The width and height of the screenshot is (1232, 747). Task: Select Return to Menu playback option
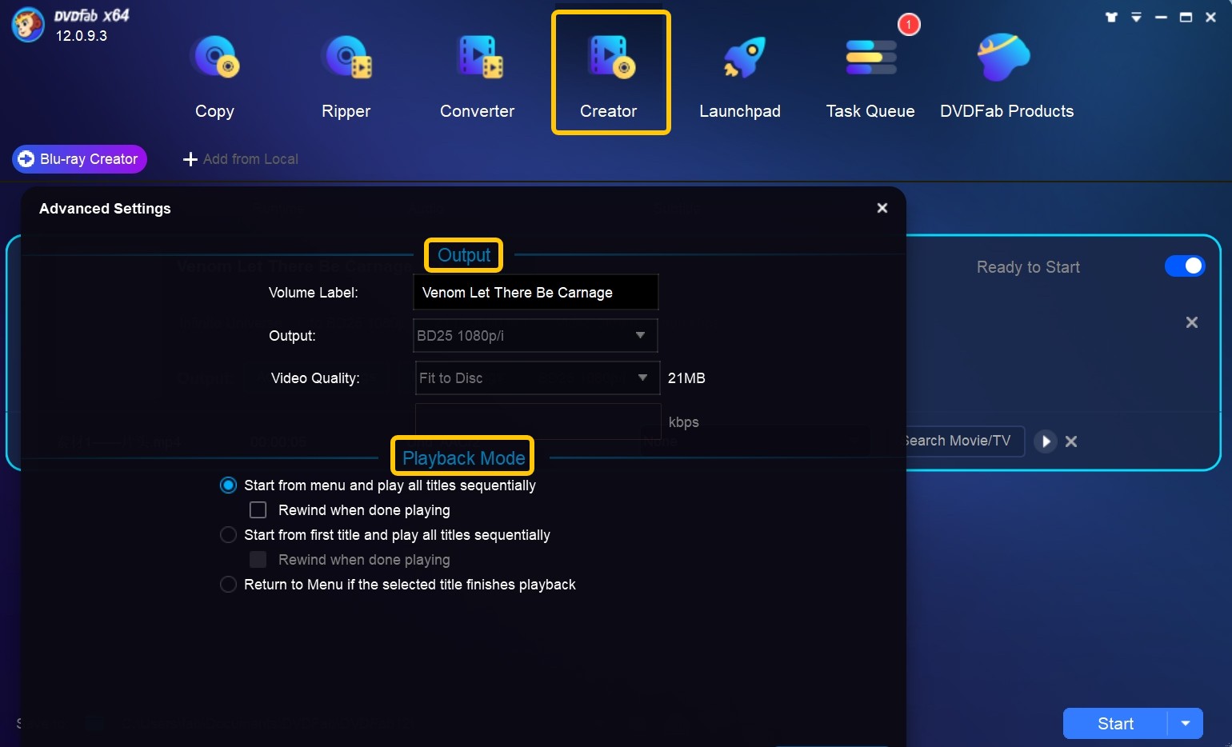click(228, 584)
